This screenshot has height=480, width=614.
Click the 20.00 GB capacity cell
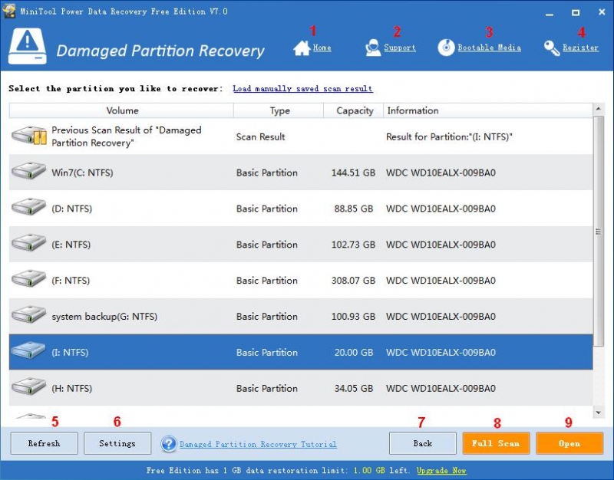353,353
